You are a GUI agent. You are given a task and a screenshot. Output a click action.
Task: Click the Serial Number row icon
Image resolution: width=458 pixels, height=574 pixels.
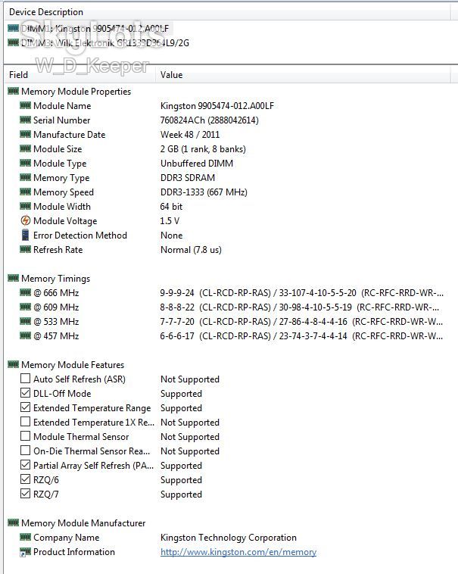[x=25, y=120]
